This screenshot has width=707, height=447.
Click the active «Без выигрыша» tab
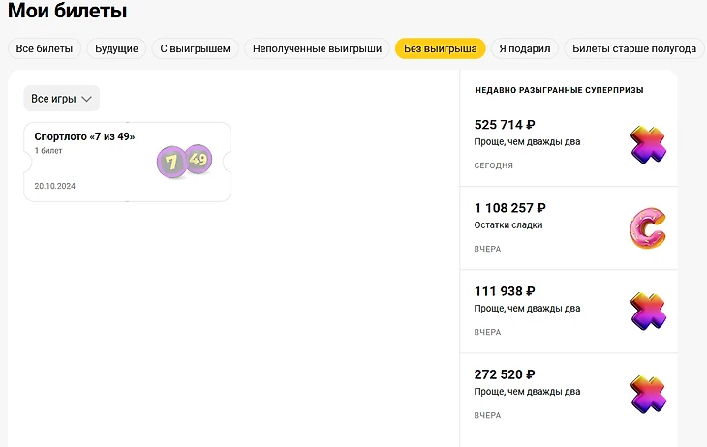441,48
